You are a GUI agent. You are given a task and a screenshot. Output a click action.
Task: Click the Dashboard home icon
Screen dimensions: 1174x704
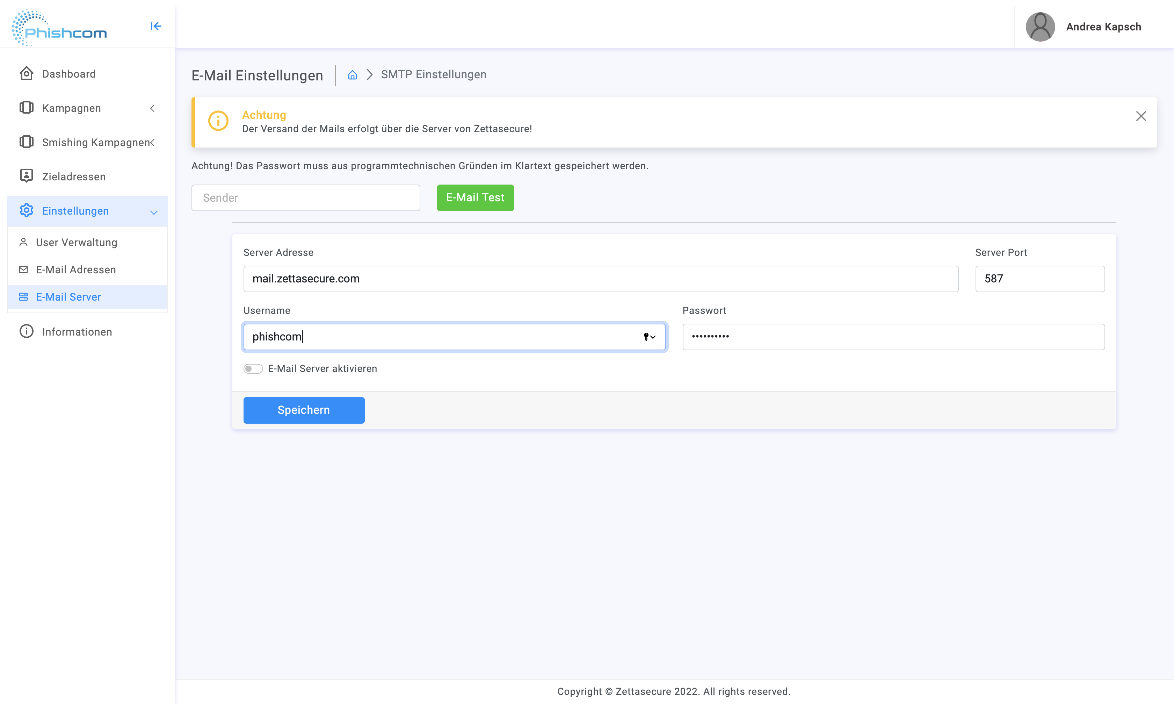pyautogui.click(x=27, y=73)
